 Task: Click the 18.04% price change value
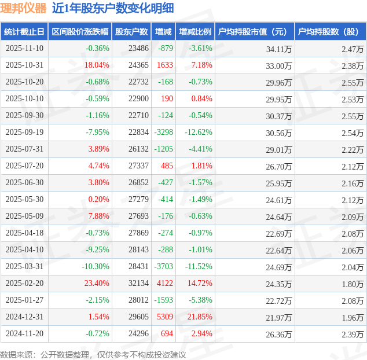pyautogui.click(x=97, y=65)
